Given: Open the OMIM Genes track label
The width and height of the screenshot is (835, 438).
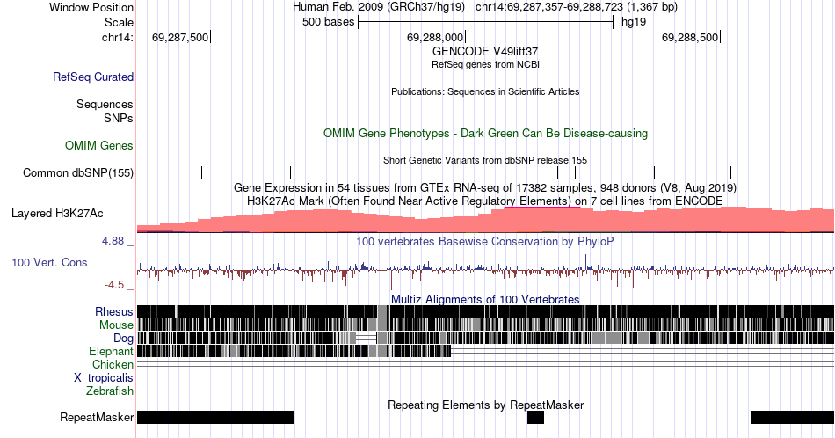Looking at the screenshot, I should (99, 145).
